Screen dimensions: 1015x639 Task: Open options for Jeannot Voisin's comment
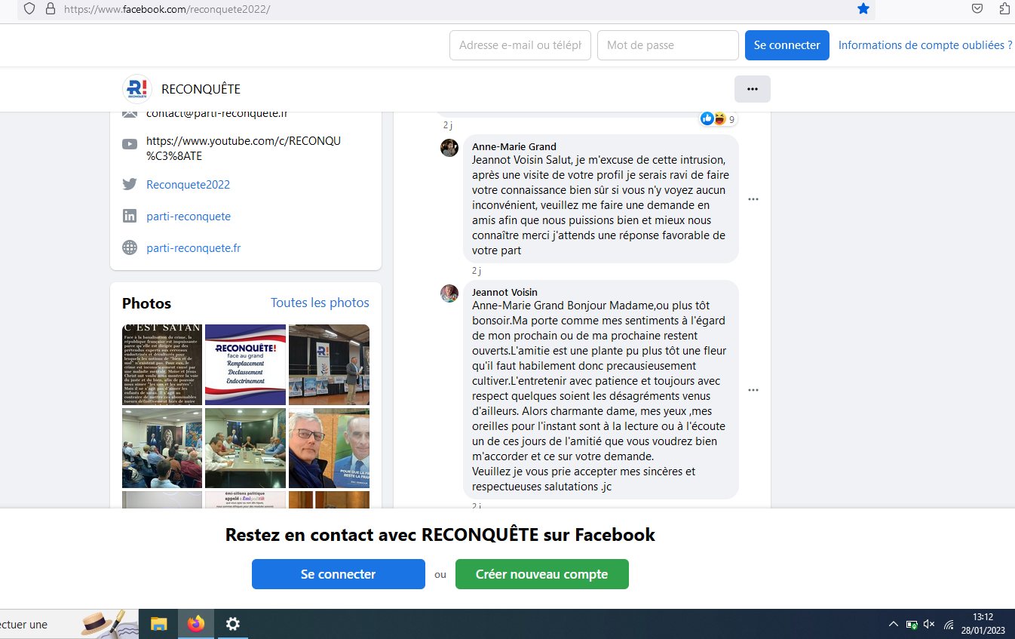click(x=753, y=390)
